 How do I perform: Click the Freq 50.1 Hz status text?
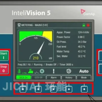point(24,65)
